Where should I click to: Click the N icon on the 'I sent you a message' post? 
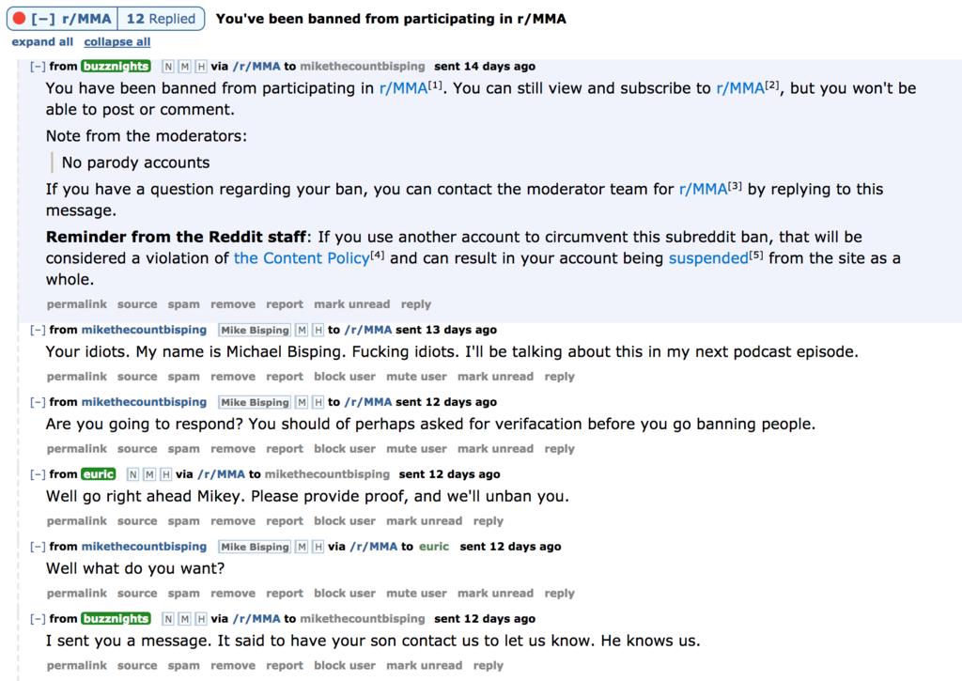tap(168, 619)
